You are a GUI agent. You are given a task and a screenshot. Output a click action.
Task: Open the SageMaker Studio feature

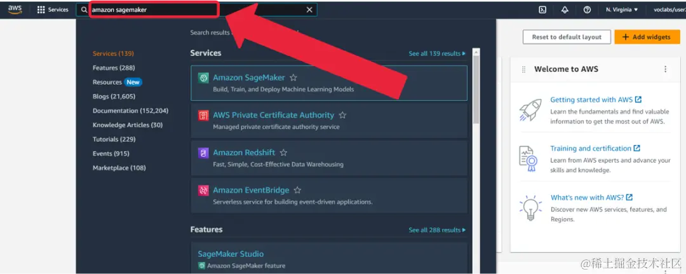(231, 254)
